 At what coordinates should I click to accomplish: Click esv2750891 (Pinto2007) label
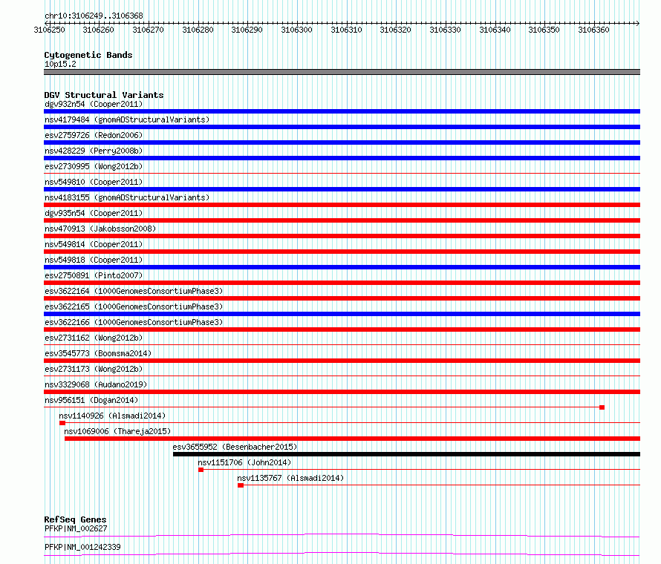[x=94, y=275]
